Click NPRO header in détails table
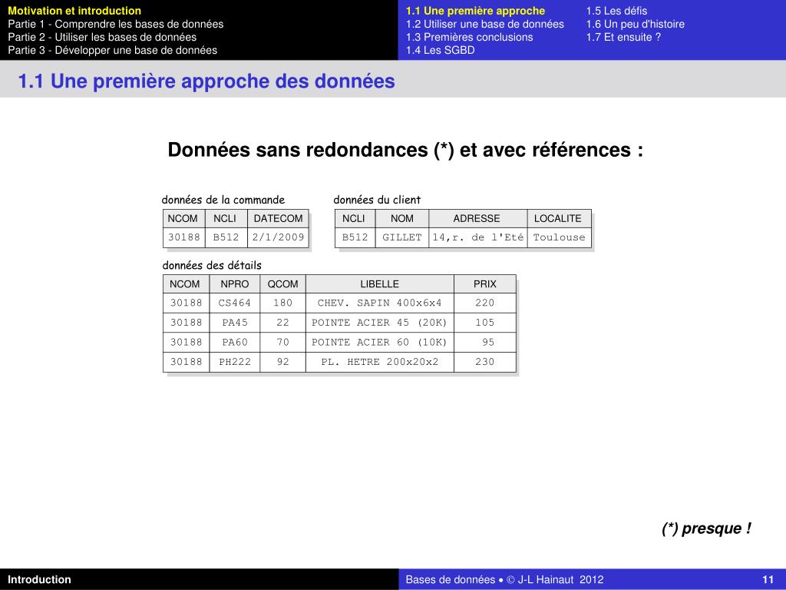786x590 pixels. click(x=235, y=284)
